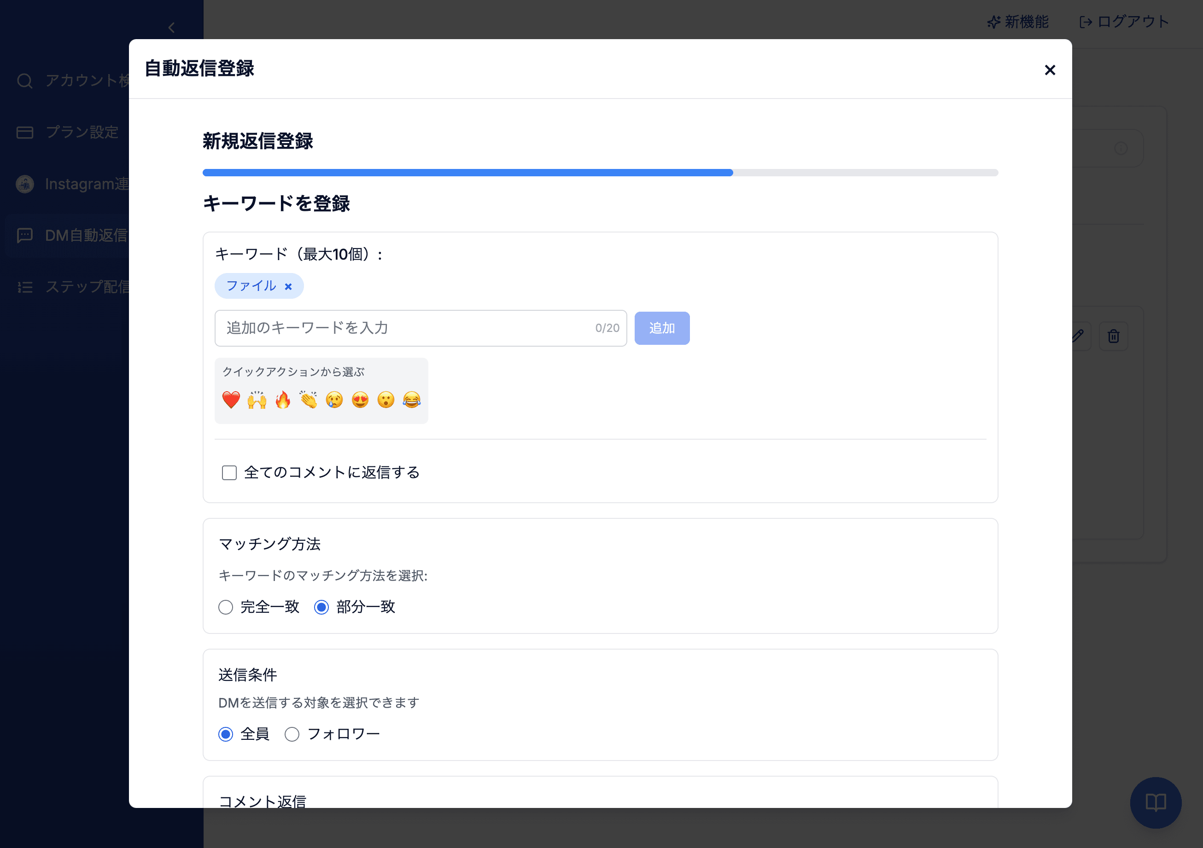This screenshot has width=1203, height=848.
Task: Pick the raised hands quick action emoji
Action: click(257, 400)
